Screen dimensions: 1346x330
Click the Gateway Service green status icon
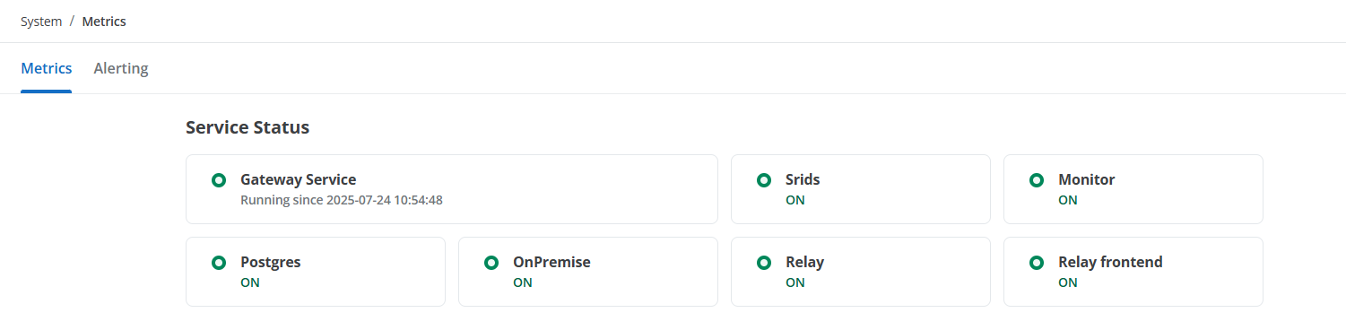[218, 180]
